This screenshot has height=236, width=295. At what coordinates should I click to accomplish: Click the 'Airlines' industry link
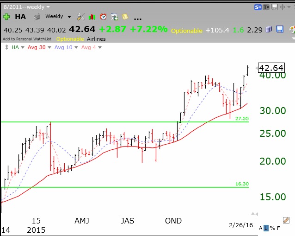point(96,39)
